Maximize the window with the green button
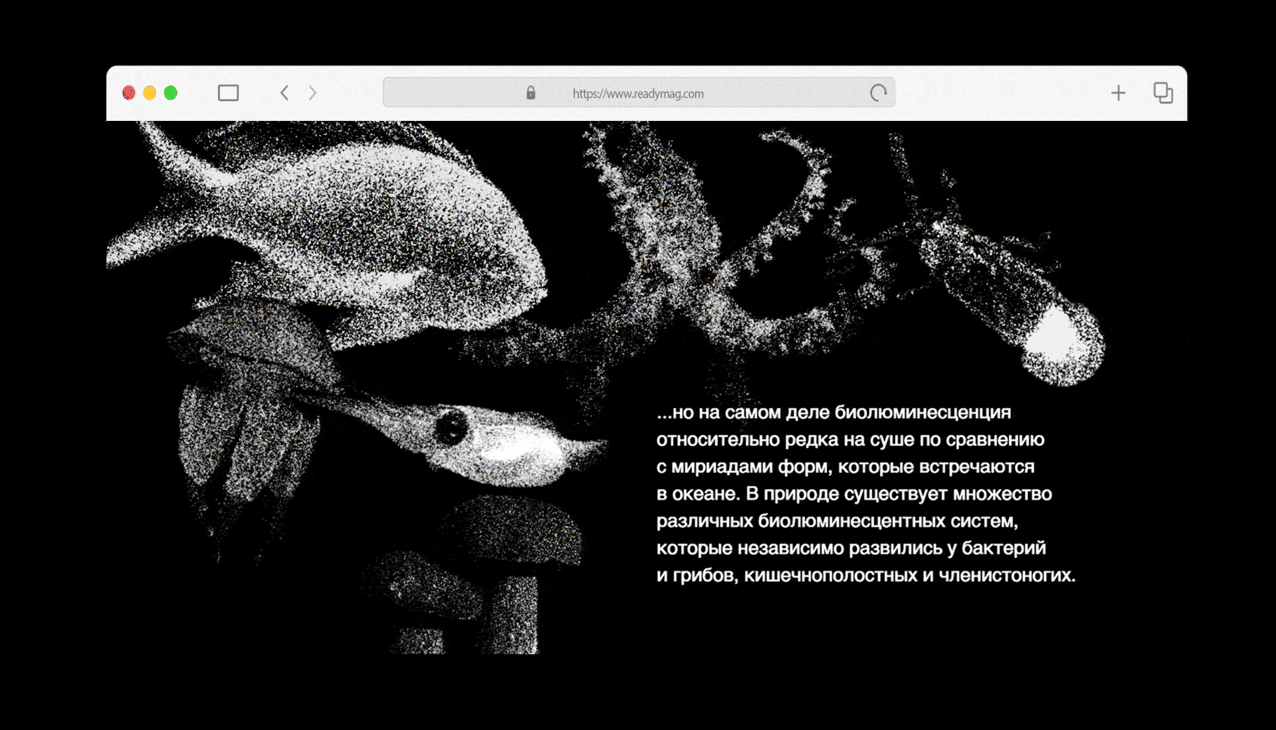1276x730 pixels. [x=171, y=93]
